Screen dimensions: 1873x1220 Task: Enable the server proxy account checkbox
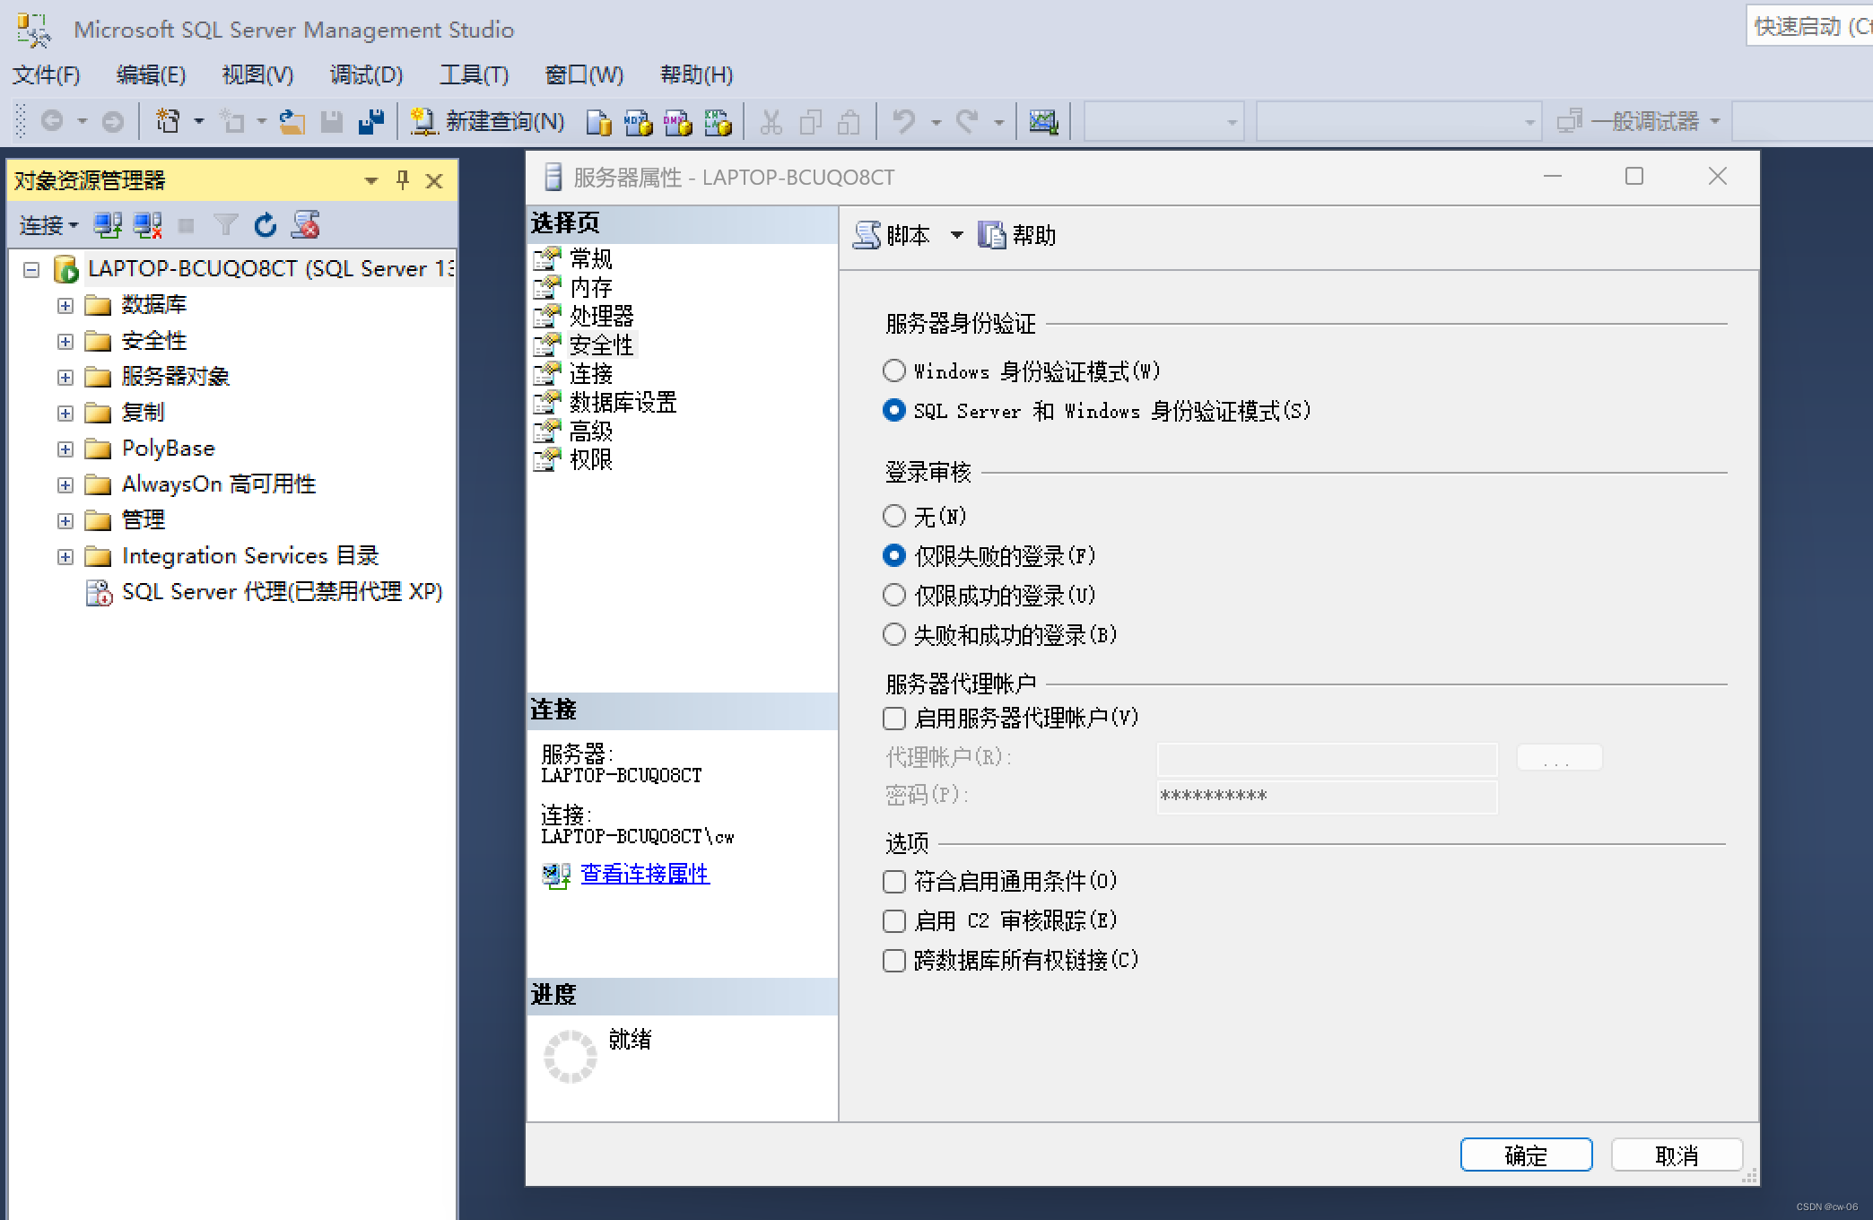tap(894, 718)
